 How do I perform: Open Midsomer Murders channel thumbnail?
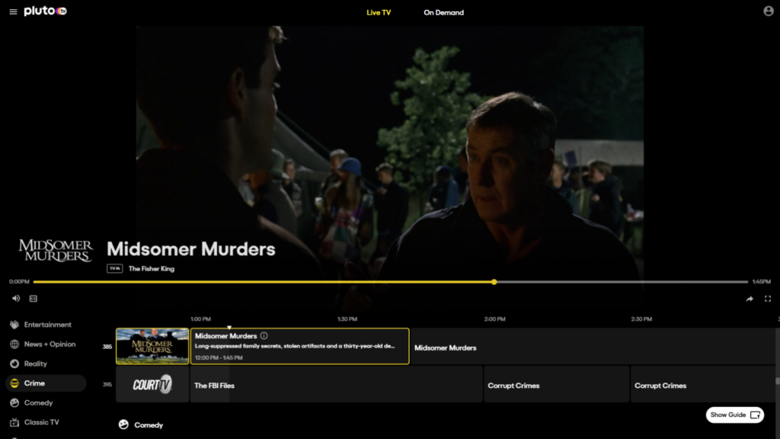(x=152, y=347)
